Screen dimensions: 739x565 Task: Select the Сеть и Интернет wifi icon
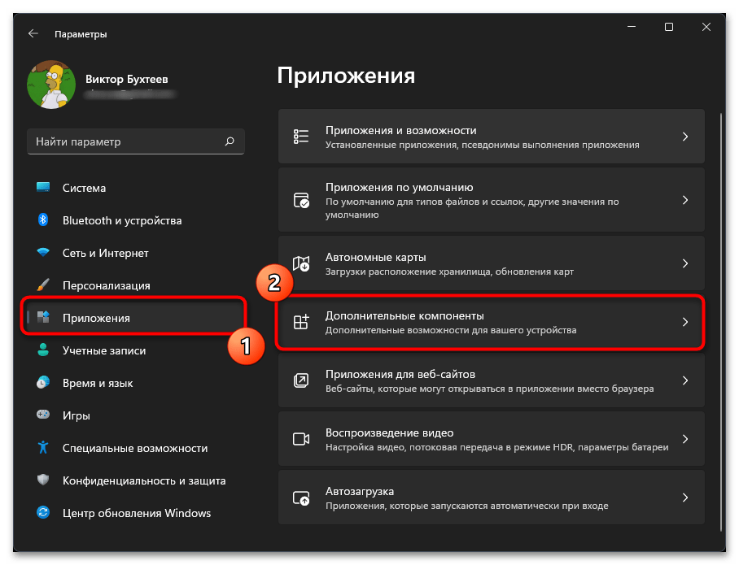[x=43, y=252]
